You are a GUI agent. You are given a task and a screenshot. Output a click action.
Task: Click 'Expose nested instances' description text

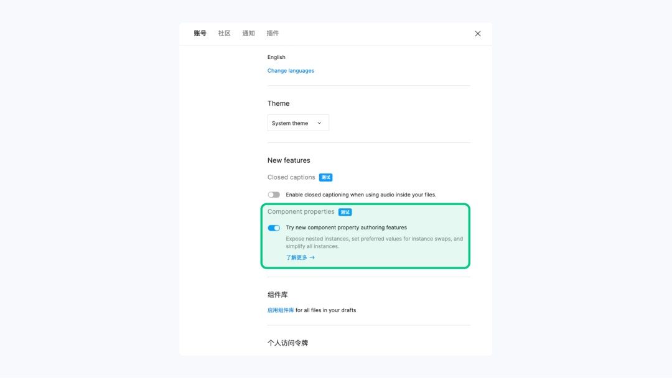(x=374, y=242)
